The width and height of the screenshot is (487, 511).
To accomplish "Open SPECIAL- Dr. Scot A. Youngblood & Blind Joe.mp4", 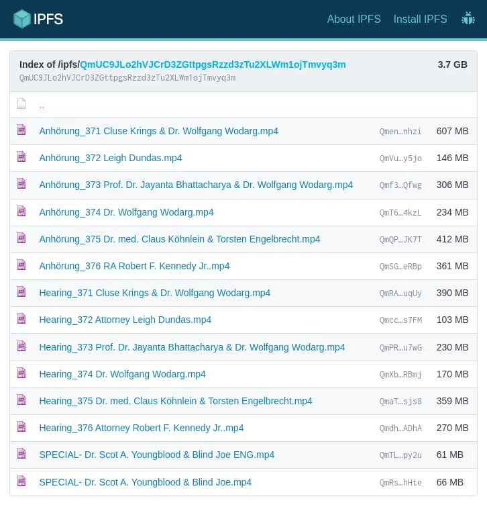I will (x=145, y=482).
